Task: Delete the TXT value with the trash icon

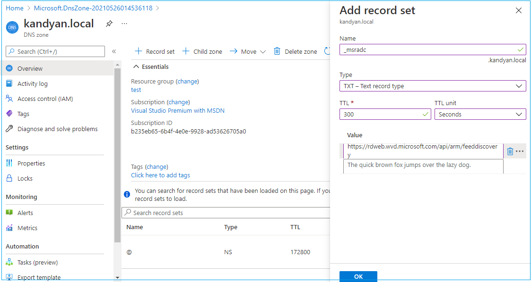Action: tap(510, 151)
